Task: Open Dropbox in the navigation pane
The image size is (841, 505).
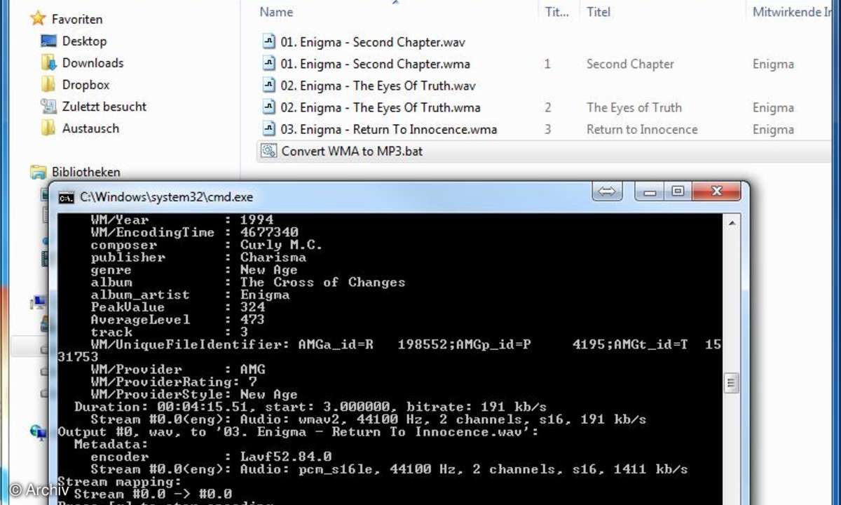Action: 86,84
